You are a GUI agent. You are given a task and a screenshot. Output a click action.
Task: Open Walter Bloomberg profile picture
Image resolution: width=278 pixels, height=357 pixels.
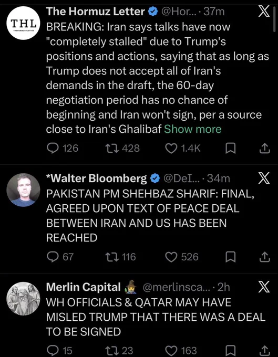point(23,190)
